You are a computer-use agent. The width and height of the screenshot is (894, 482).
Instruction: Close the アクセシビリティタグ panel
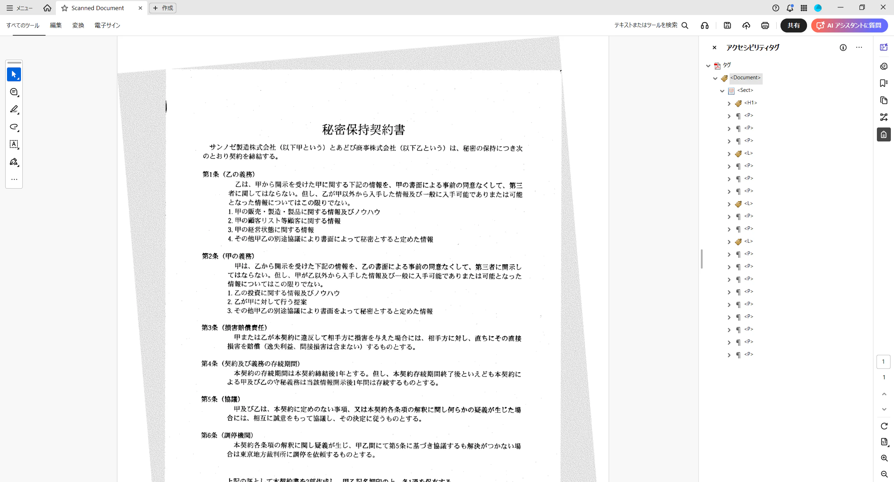(x=715, y=48)
